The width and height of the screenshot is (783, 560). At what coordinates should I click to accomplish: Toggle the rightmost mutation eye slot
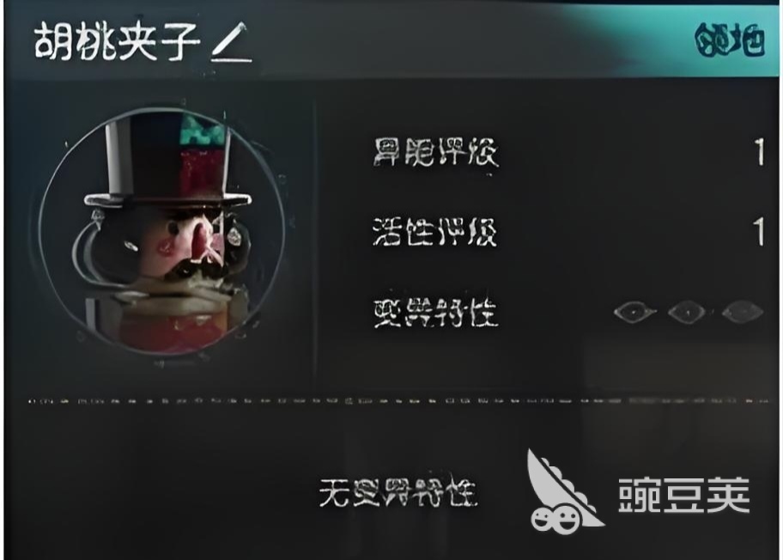coord(742,313)
